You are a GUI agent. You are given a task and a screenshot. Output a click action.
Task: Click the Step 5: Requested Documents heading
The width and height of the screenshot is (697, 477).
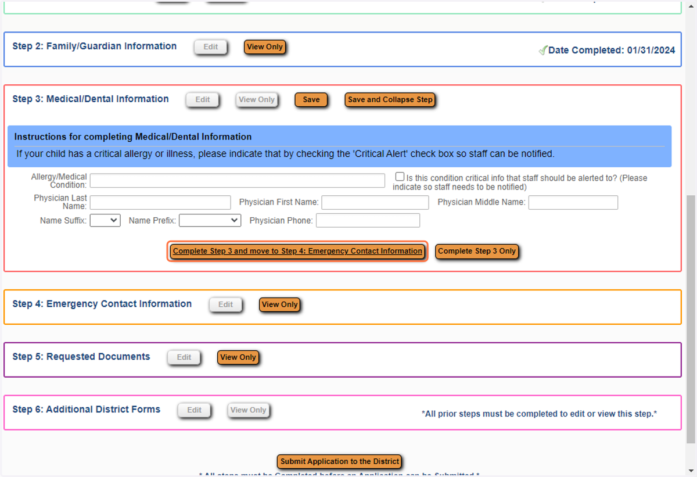(x=81, y=357)
